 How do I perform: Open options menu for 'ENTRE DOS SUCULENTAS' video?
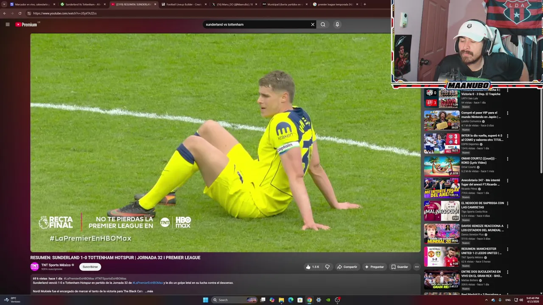pos(507,272)
